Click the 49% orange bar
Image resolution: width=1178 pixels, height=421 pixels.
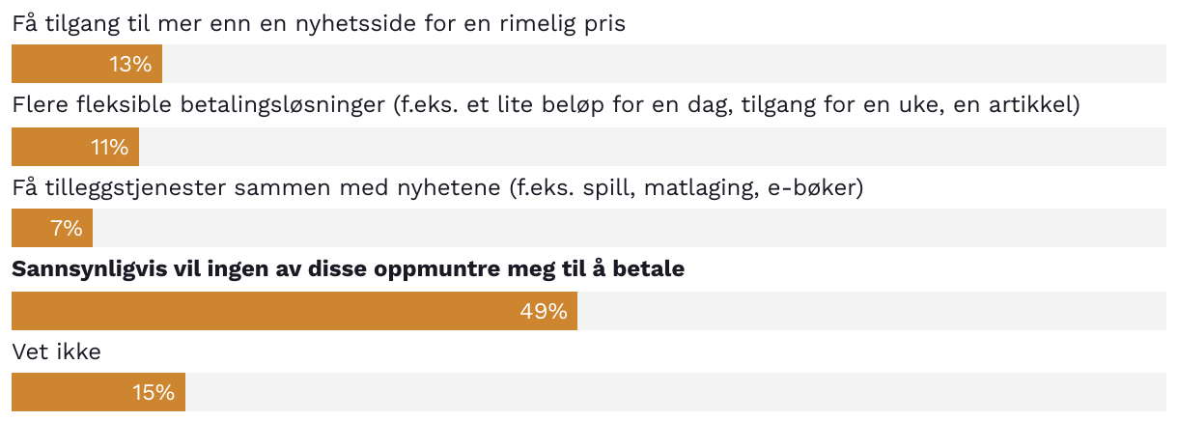point(294,311)
